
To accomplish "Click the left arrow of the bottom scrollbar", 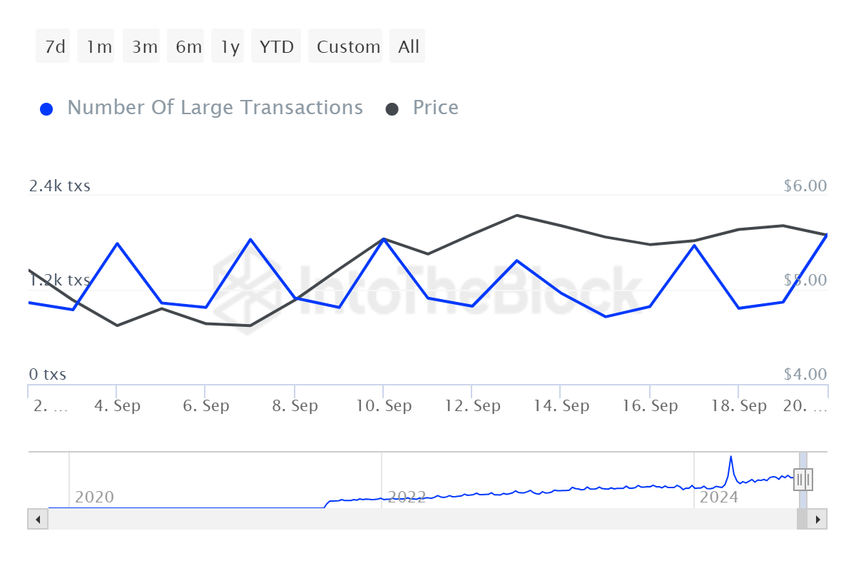I will coord(37,519).
